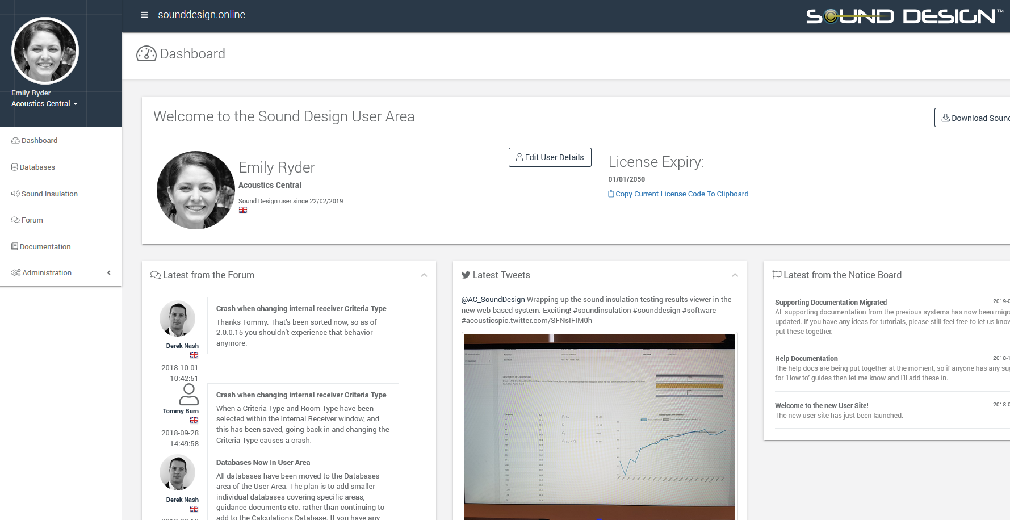The image size is (1010, 520).
Task: Click the dashboard gauge icon beside title
Action: pos(146,54)
